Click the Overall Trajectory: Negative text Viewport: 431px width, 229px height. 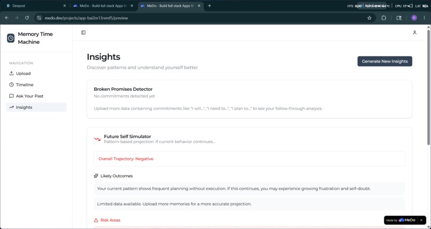[126, 159]
